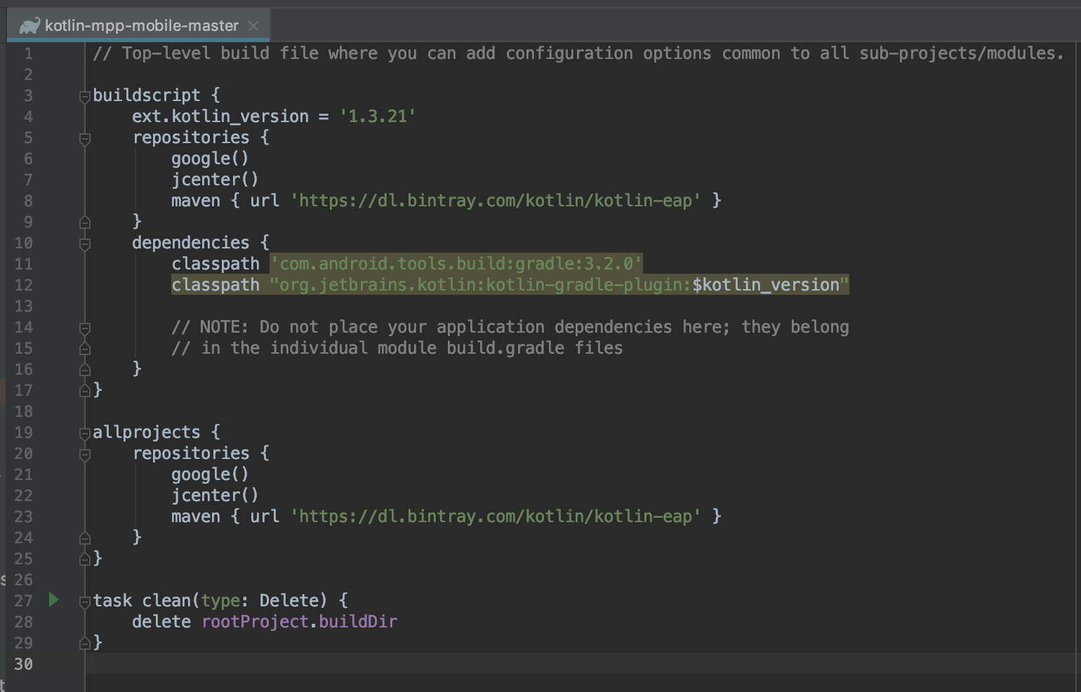Collapse the task clean block fold marker
The width and height of the screenshot is (1081, 692).
tap(84, 601)
